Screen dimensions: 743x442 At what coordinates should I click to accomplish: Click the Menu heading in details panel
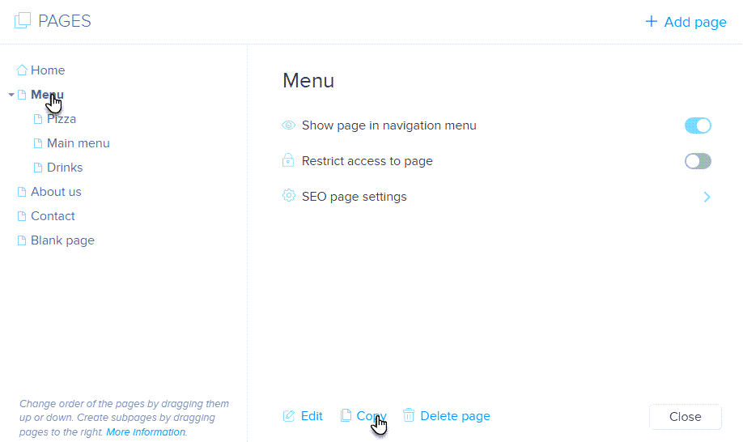click(308, 80)
